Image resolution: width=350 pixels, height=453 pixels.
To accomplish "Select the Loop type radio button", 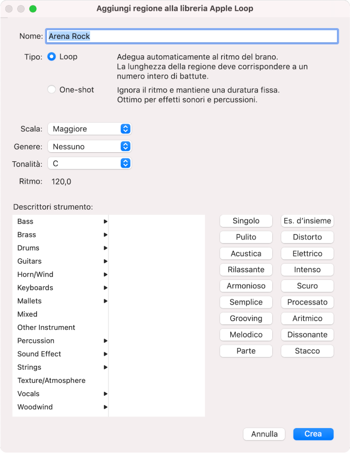I will click(52, 57).
